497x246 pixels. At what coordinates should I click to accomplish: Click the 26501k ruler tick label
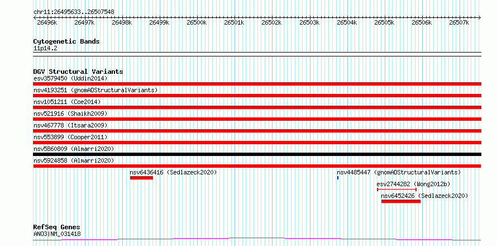pyautogui.click(x=234, y=22)
